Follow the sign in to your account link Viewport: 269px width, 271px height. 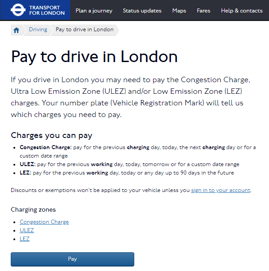pos(221,190)
